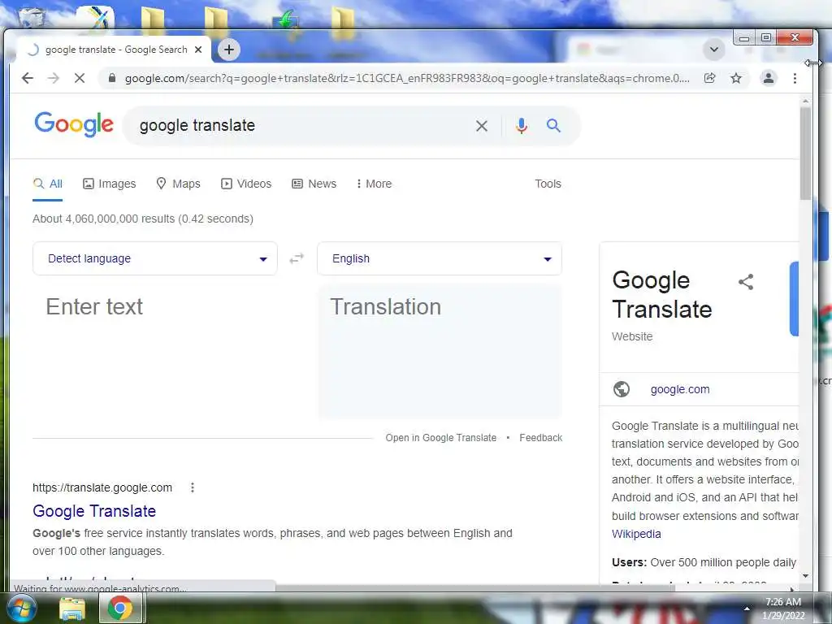Open the Chrome three-dot menu
832x624 pixels.
795,79
